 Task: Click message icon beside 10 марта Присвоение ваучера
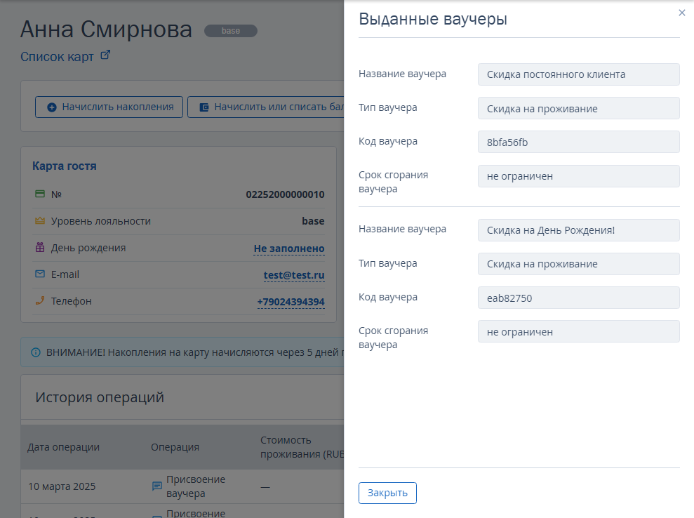157,486
